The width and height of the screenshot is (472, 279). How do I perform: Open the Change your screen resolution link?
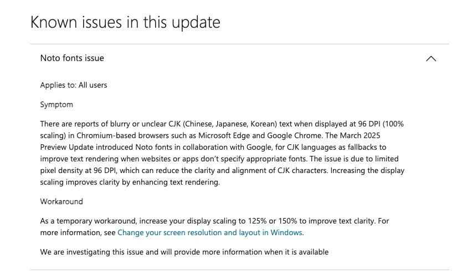pos(210,233)
